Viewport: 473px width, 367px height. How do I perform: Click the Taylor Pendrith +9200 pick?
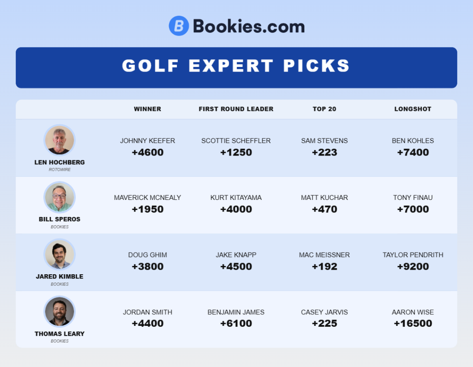point(412,261)
